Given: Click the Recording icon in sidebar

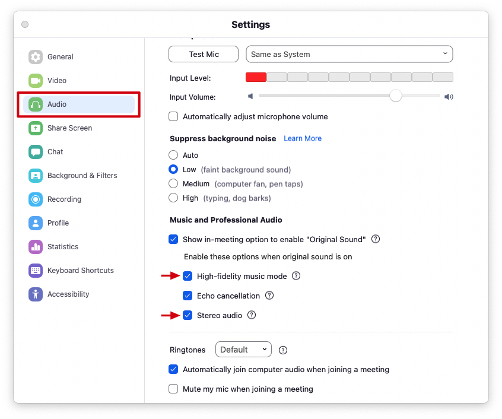Looking at the screenshot, I should [36, 199].
